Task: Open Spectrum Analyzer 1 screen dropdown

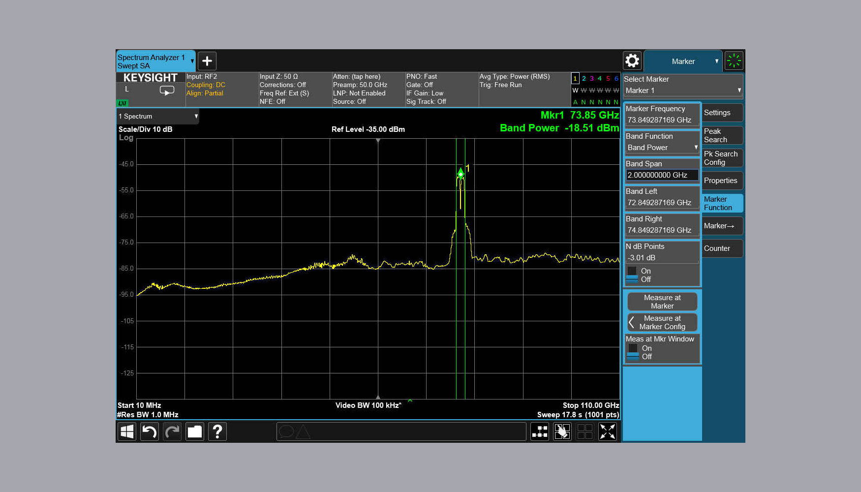Action: (x=192, y=61)
